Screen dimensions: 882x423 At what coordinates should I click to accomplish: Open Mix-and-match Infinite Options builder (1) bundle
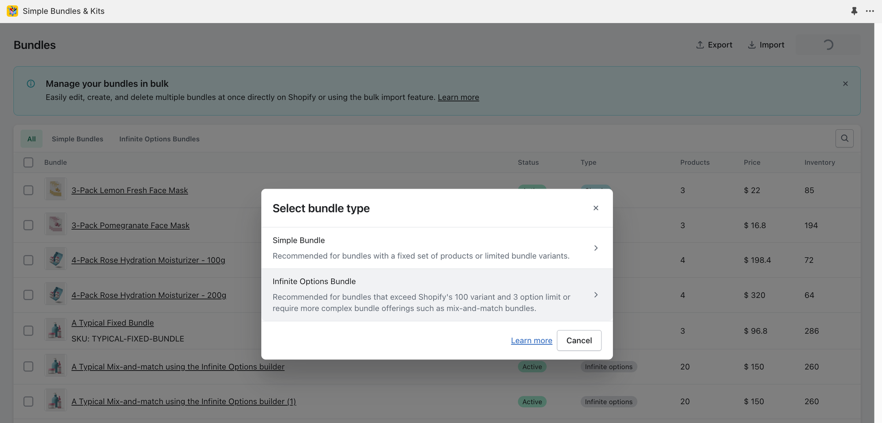[x=183, y=402]
